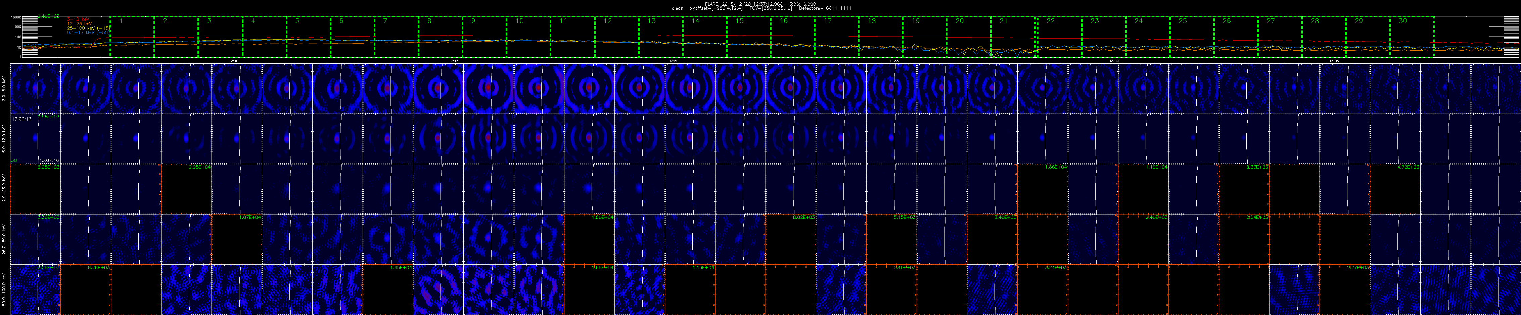Select time interval box numbered 10

click(528, 37)
